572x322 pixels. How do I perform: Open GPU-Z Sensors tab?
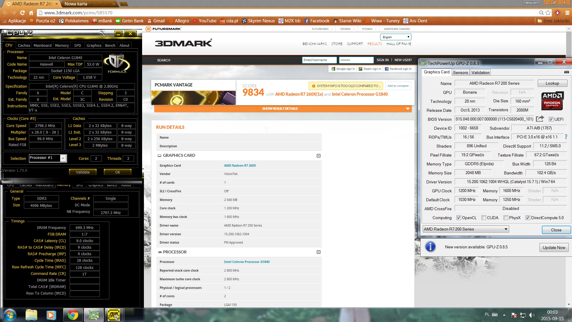[x=460, y=72]
